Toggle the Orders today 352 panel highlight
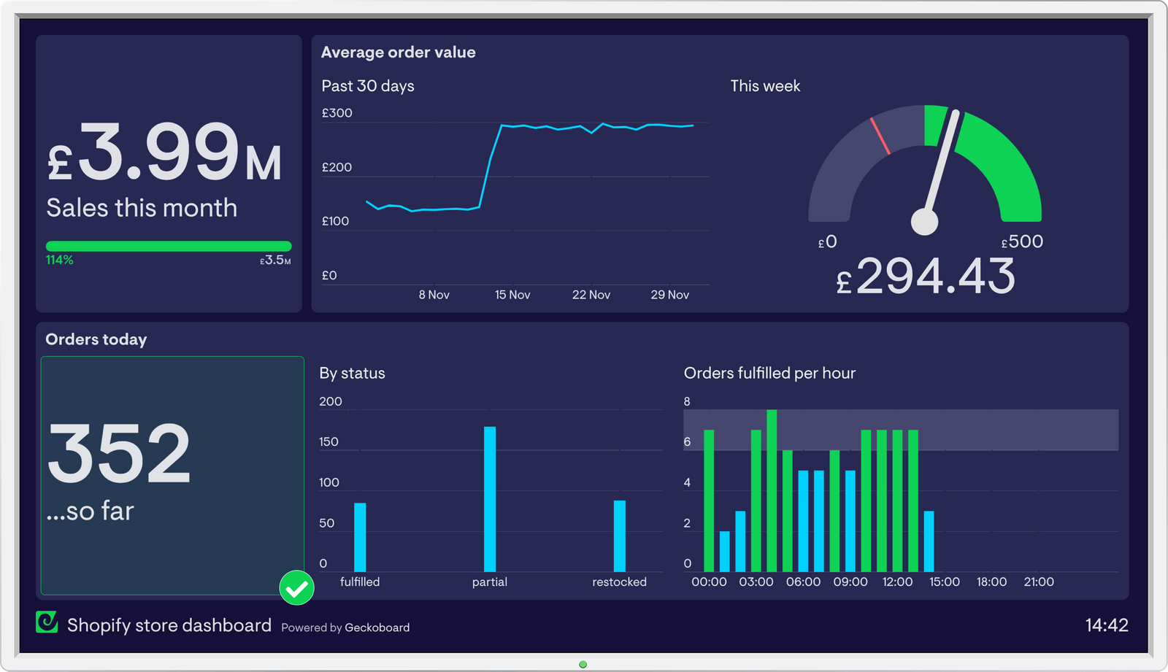 [172, 476]
